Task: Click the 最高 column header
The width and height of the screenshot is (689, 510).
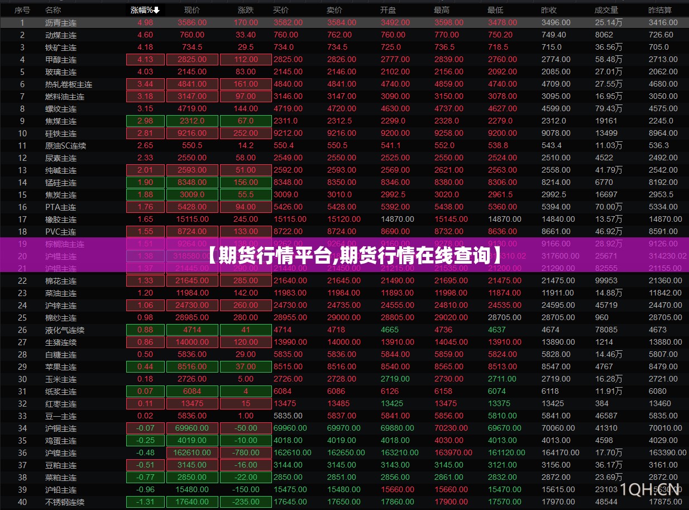Action: (x=442, y=10)
